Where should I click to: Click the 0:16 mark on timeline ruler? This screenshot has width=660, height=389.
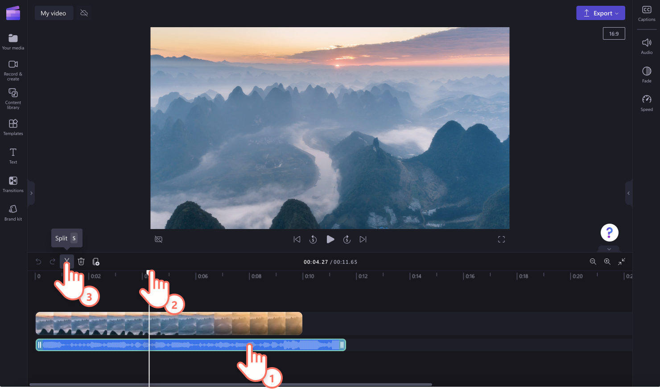(470, 276)
